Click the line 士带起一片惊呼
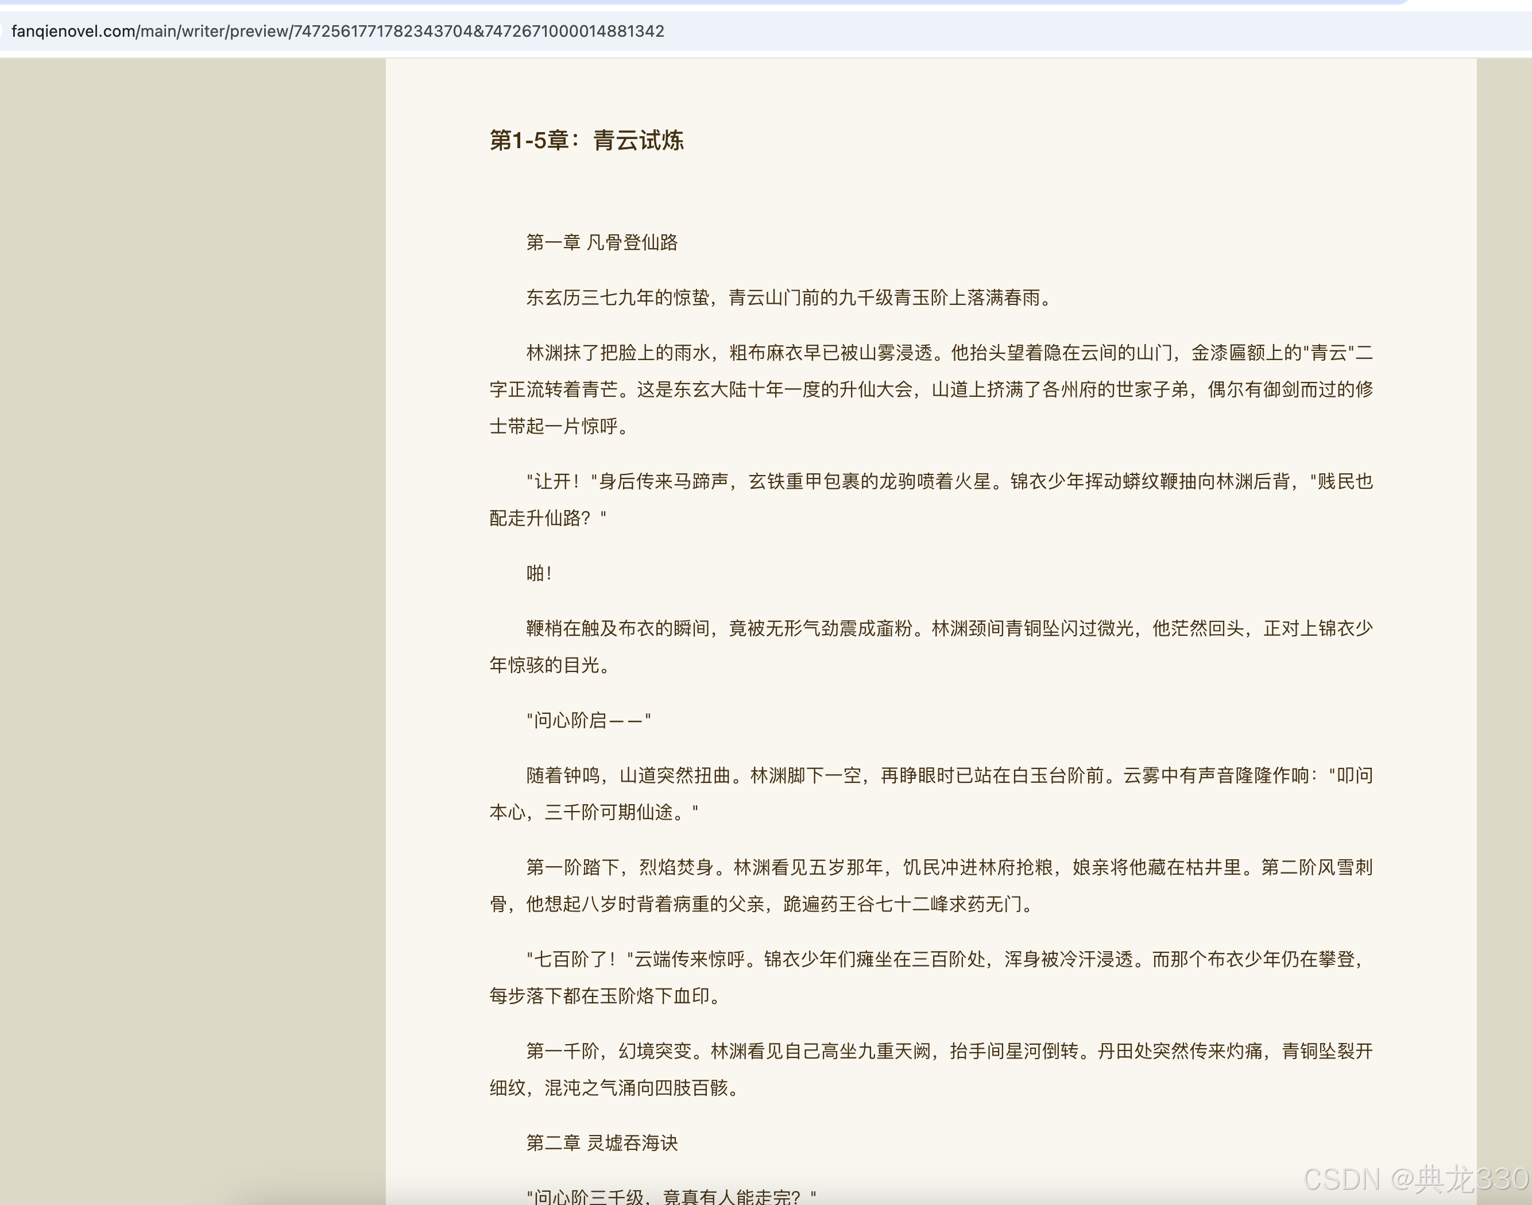 click(559, 426)
